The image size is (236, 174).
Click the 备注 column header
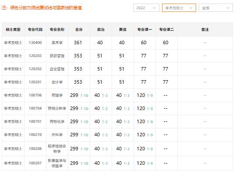click(x=205, y=29)
